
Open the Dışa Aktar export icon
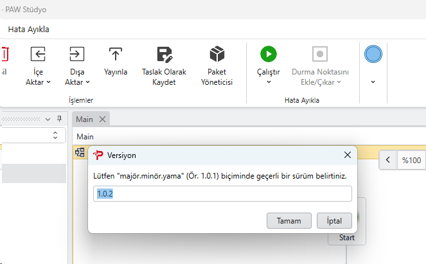point(77,54)
